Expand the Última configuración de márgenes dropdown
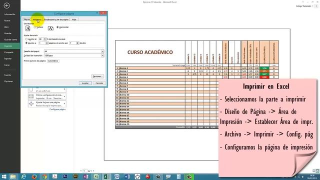 (x=64, y=96)
